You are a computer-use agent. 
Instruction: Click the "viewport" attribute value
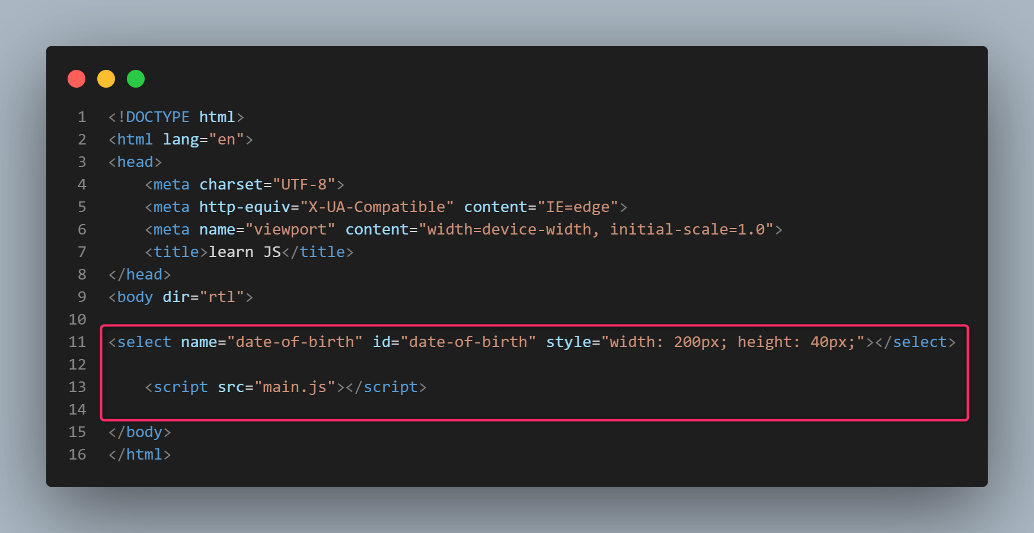[291, 230]
